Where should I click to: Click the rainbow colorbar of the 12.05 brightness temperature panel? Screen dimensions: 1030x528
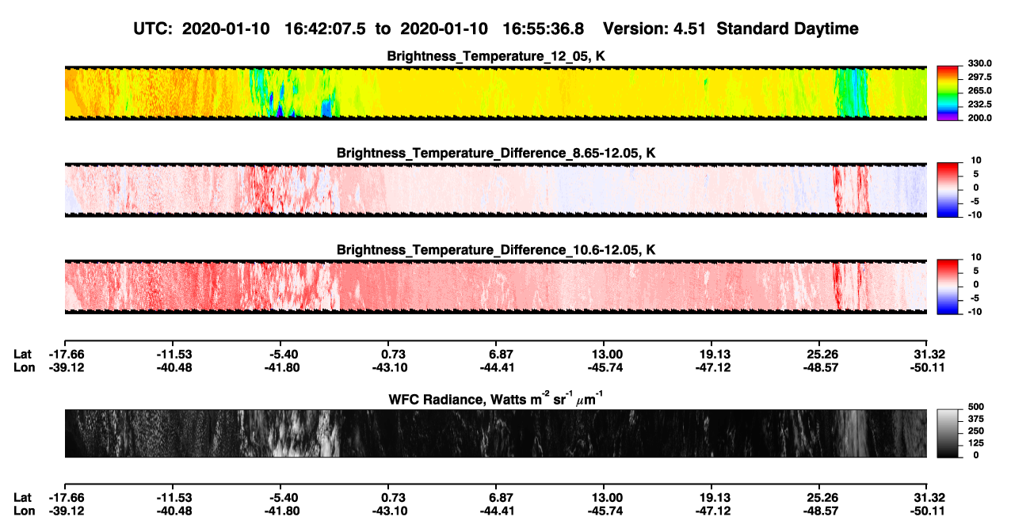click(948, 92)
